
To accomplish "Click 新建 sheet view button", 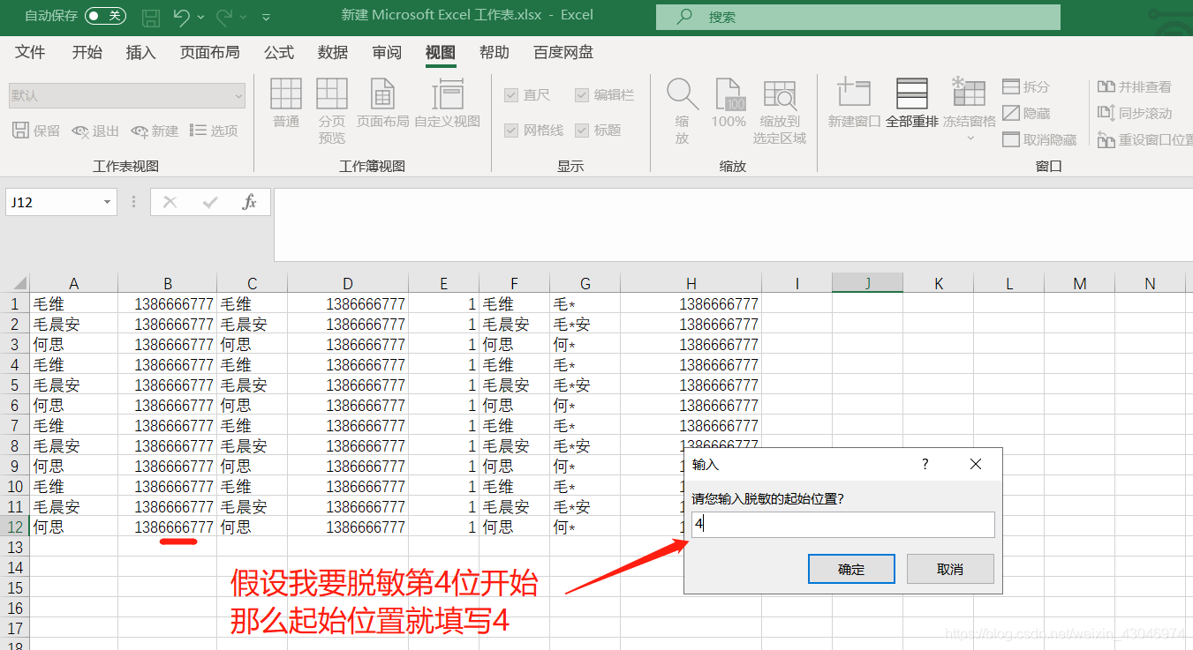I will [155, 131].
